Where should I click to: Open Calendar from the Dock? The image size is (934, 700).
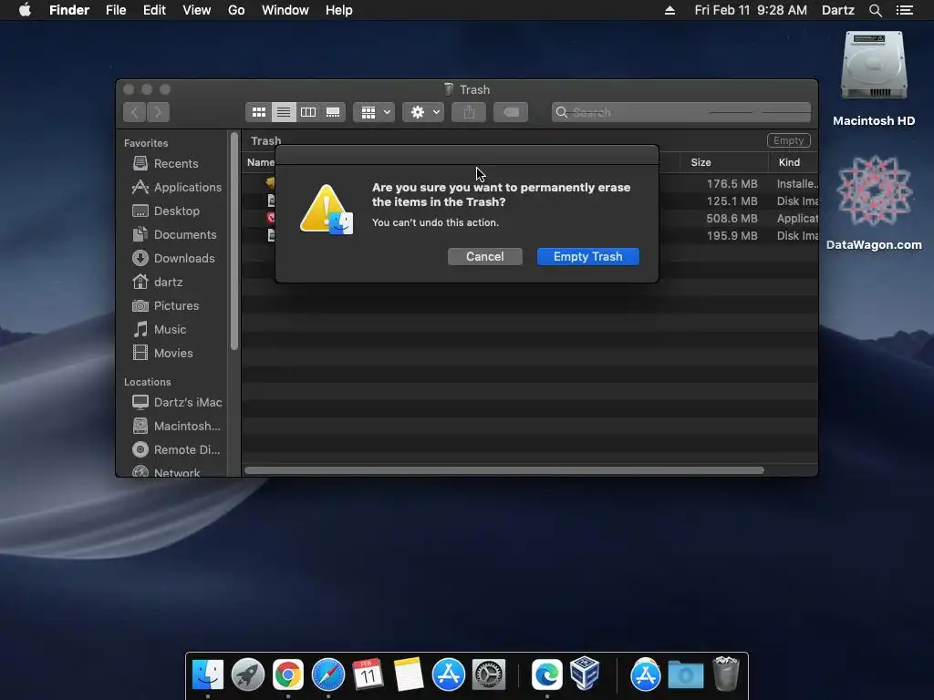pos(368,674)
